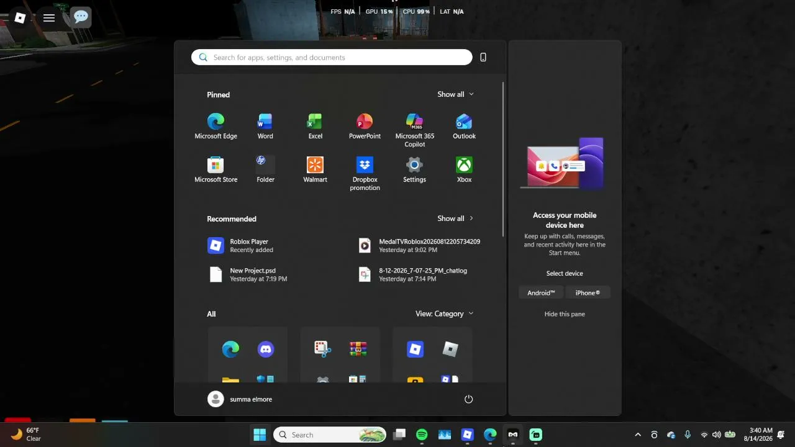Open the battery status tray icon

coord(730,435)
